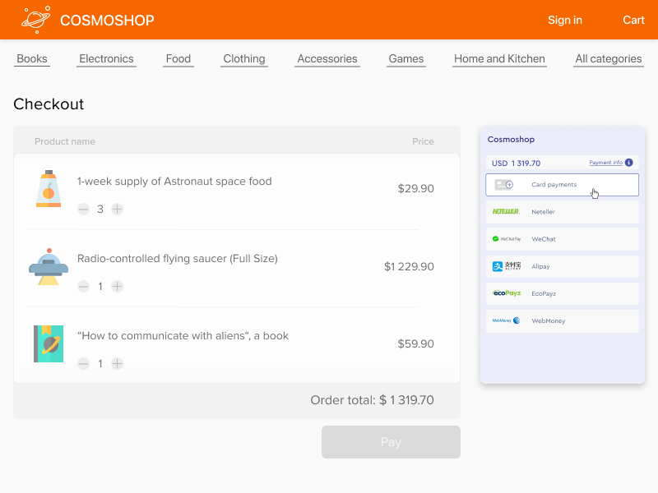The height and width of the screenshot is (493, 658).
Task: Increase quantity of the aliens book
Action: point(118,364)
